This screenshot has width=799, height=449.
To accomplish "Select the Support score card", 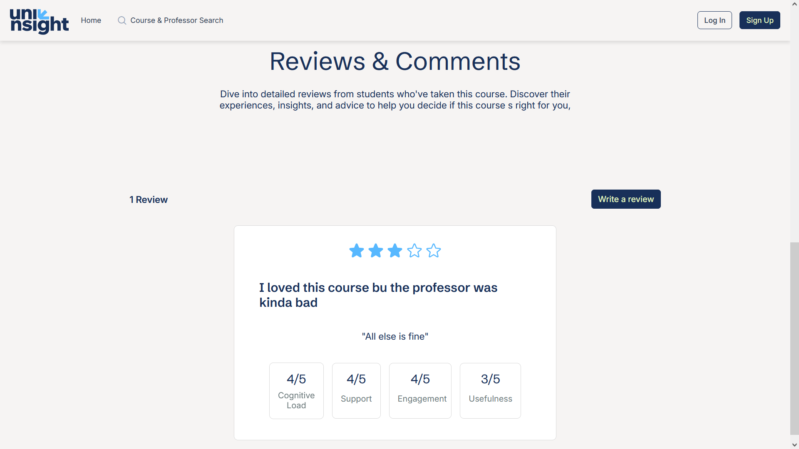I will pyautogui.click(x=356, y=390).
